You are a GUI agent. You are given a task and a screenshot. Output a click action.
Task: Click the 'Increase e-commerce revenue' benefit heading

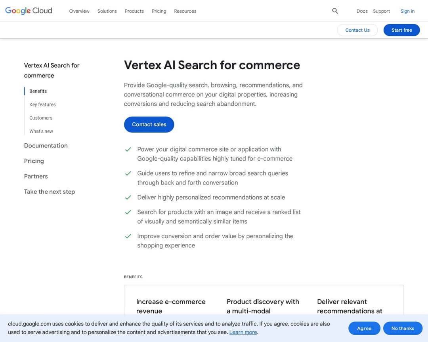click(170, 306)
